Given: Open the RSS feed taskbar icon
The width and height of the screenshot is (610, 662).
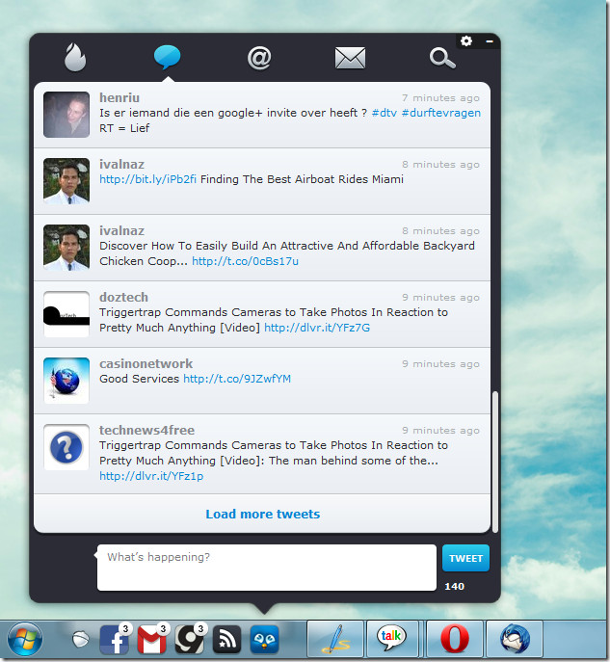Looking at the screenshot, I should (226, 640).
